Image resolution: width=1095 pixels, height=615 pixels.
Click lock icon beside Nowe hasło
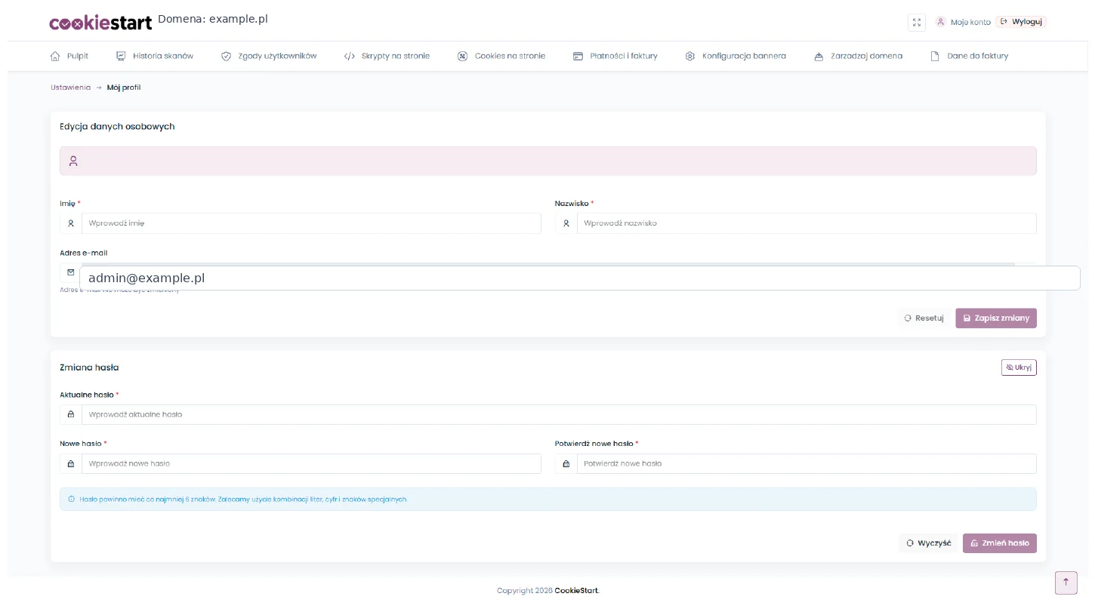[71, 463]
